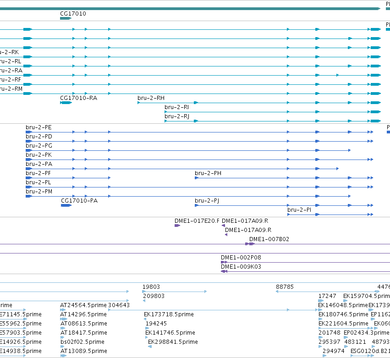Click the bru-2-PA protein label
Screen dimensions: 390x358
[x=39, y=164]
